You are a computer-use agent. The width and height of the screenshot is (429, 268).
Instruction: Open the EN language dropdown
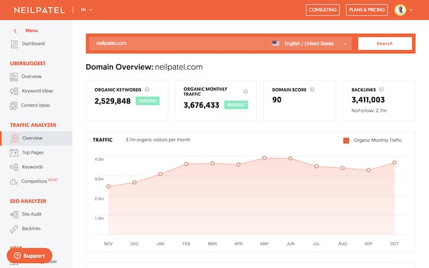(x=86, y=10)
